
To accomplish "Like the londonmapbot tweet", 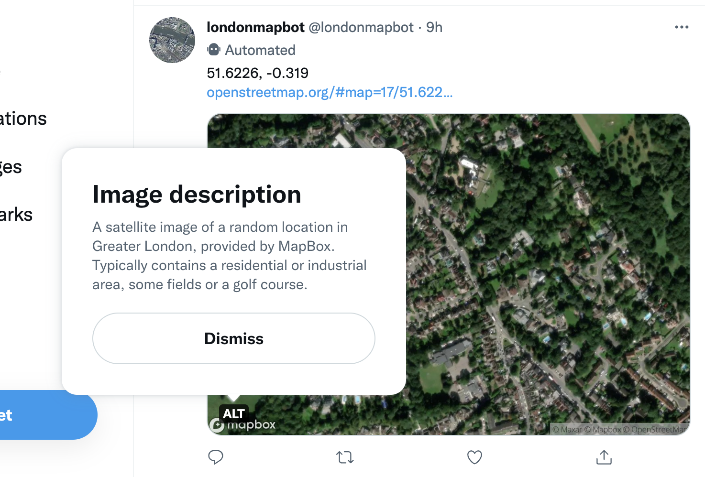I will tap(474, 457).
